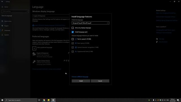Click the Install button
Image resolution: width=181 pixels, height=102 pixels.
[x=81, y=81]
